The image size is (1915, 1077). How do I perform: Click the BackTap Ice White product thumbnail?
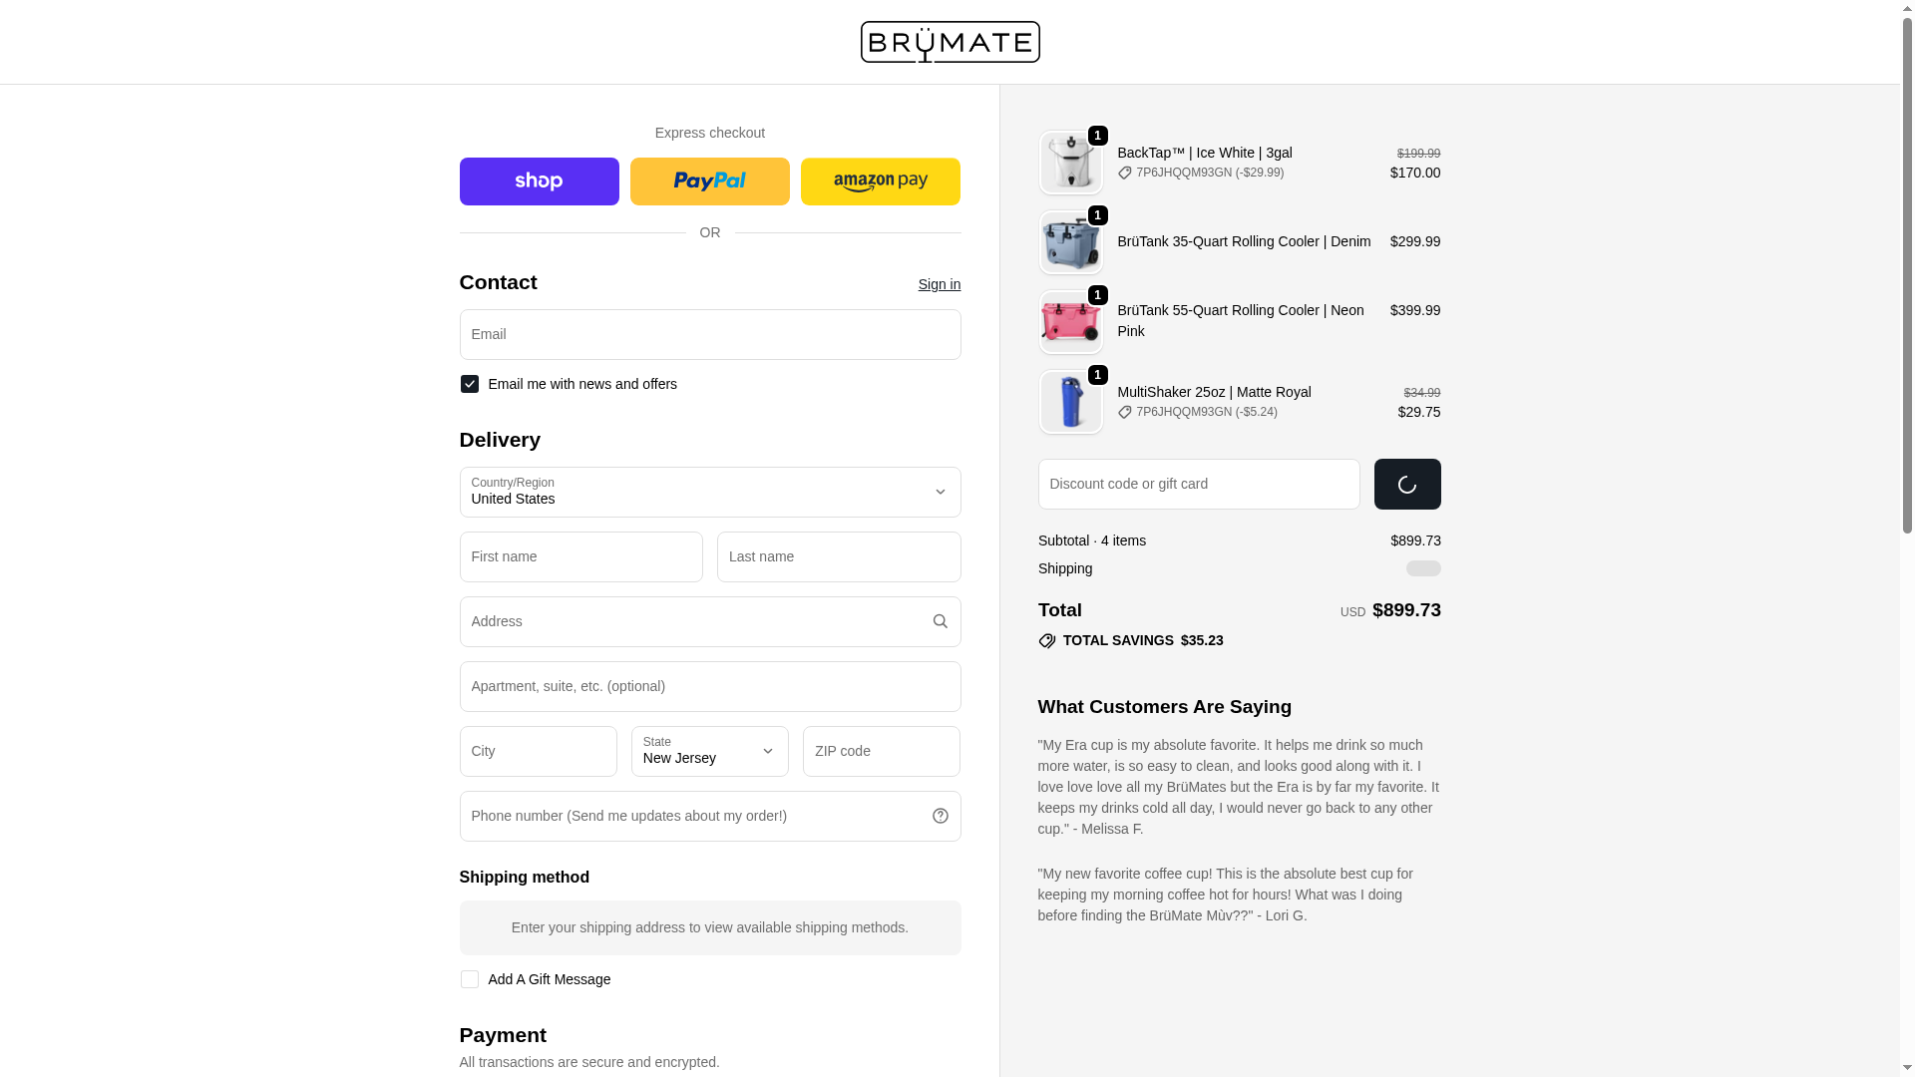tap(1070, 163)
